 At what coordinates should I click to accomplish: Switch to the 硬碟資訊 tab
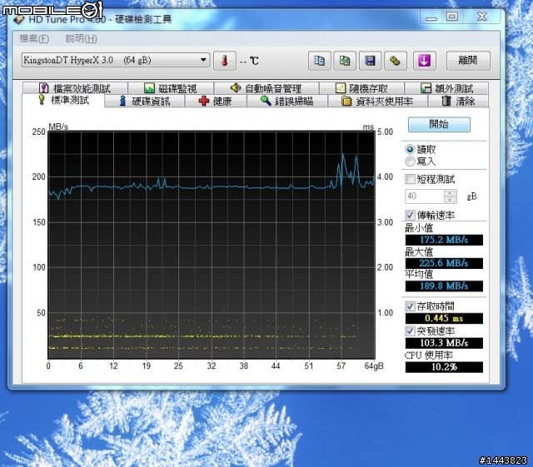[x=145, y=101]
